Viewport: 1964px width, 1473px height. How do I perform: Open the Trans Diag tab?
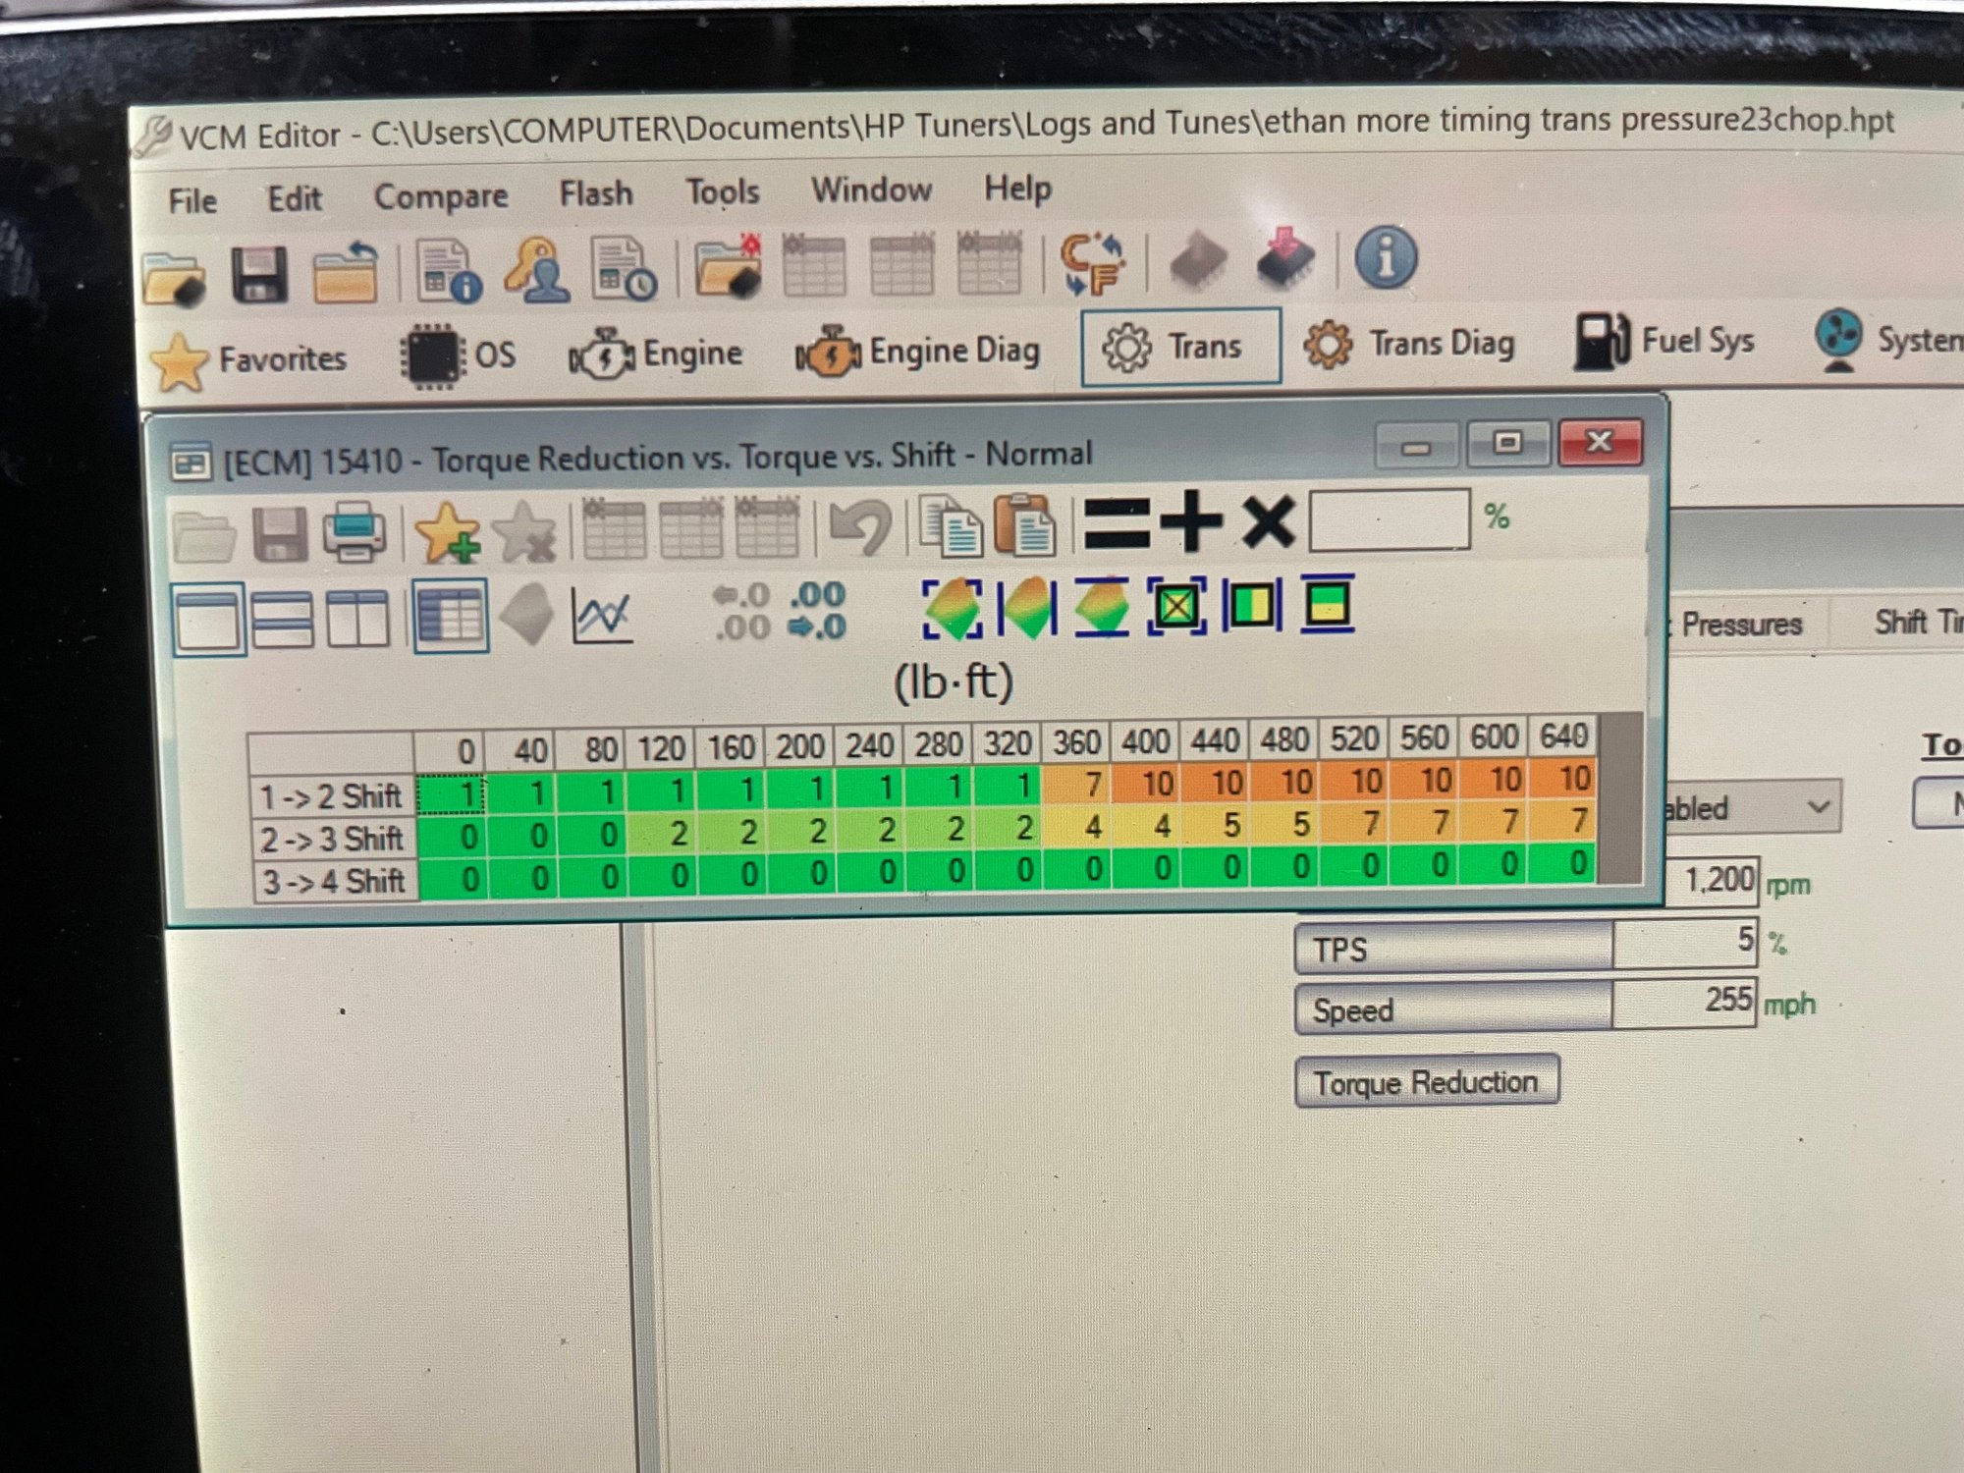(x=1410, y=345)
